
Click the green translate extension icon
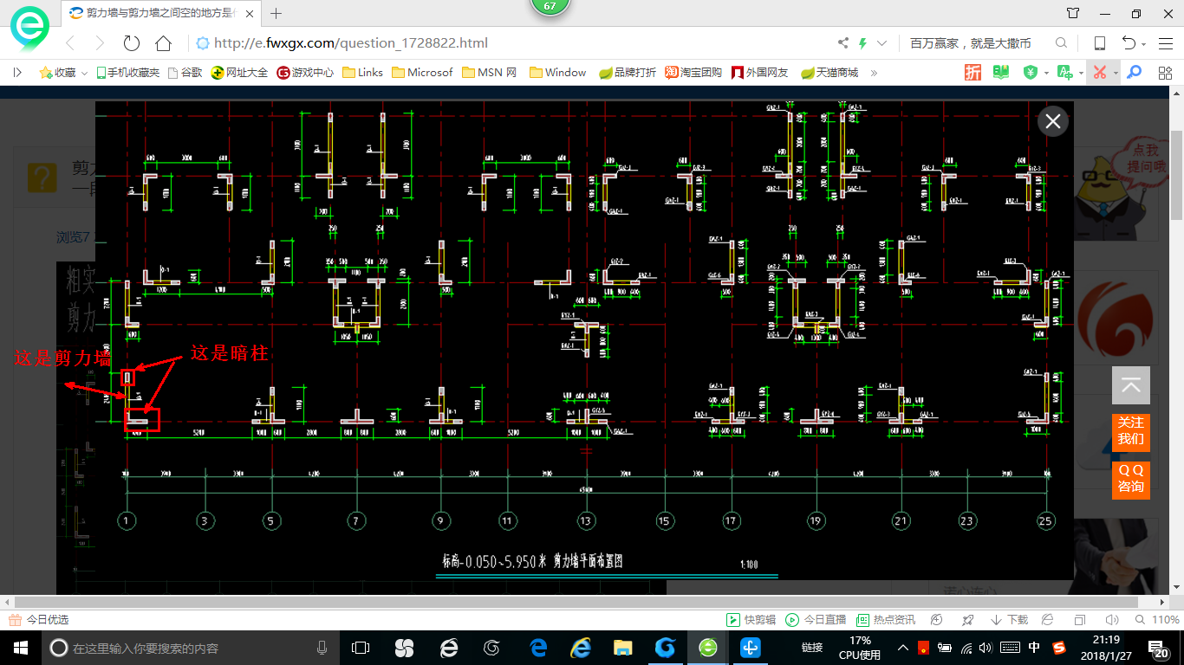click(x=1066, y=73)
